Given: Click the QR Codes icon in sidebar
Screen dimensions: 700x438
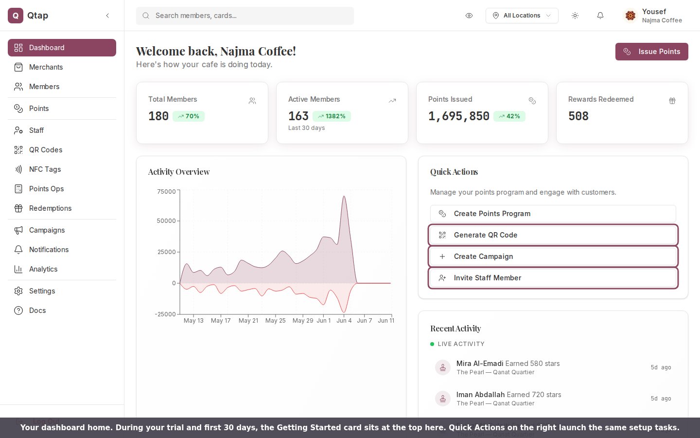Looking at the screenshot, I should coord(18,150).
